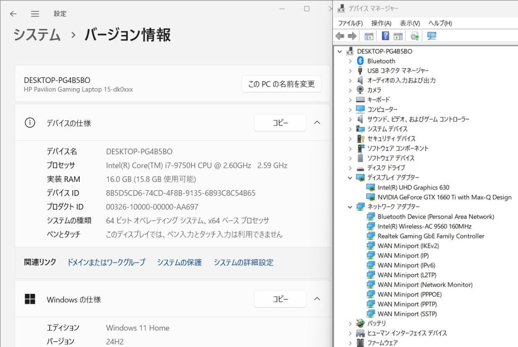Click the Windows logo beside Windows の仕様

tap(30, 299)
